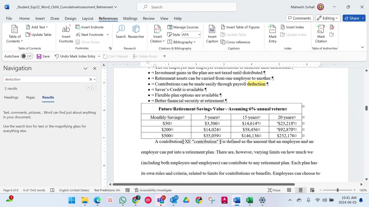Image resolution: width=369 pixels, height=207 pixels.
Task: Click the Insert Footnote icon
Action: pyautogui.click(x=66, y=34)
